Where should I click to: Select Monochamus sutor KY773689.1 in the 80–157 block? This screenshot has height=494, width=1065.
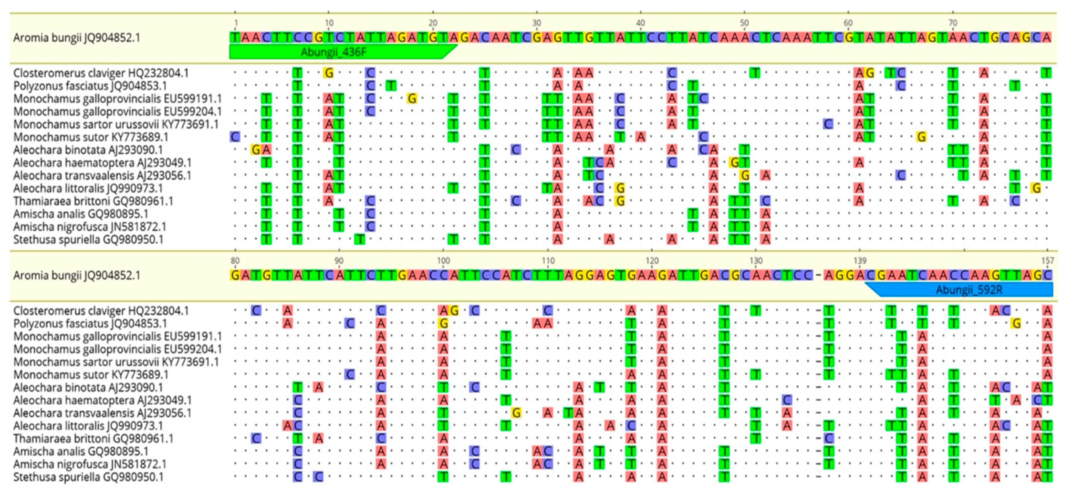(x=91, y=375)
